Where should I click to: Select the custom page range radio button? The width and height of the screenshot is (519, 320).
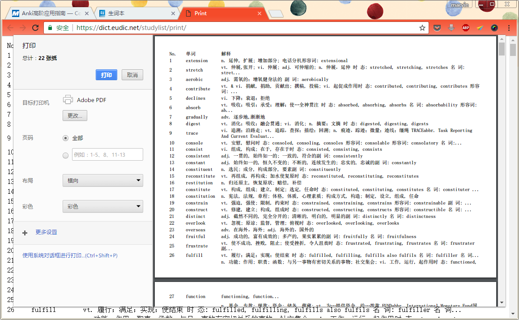[66, 155]
